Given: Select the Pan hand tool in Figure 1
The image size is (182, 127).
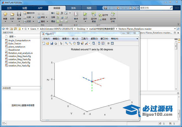Looking at the screenshot, I should click(x=74, y=43).
